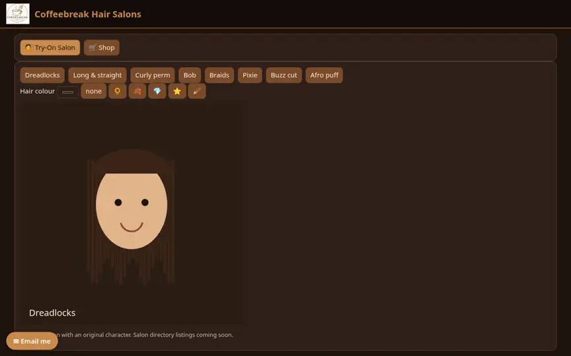Click the Dreadlocks caption under preview

(52, 312)
